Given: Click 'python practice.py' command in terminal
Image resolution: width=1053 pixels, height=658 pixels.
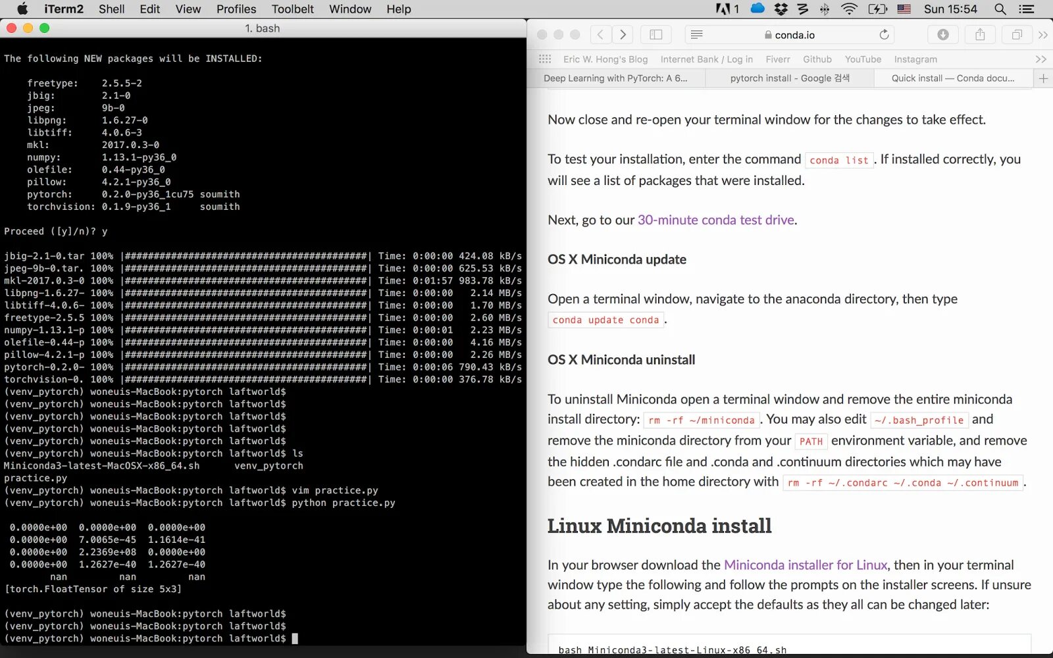Looking at the screenshot, I should (344, 503).
